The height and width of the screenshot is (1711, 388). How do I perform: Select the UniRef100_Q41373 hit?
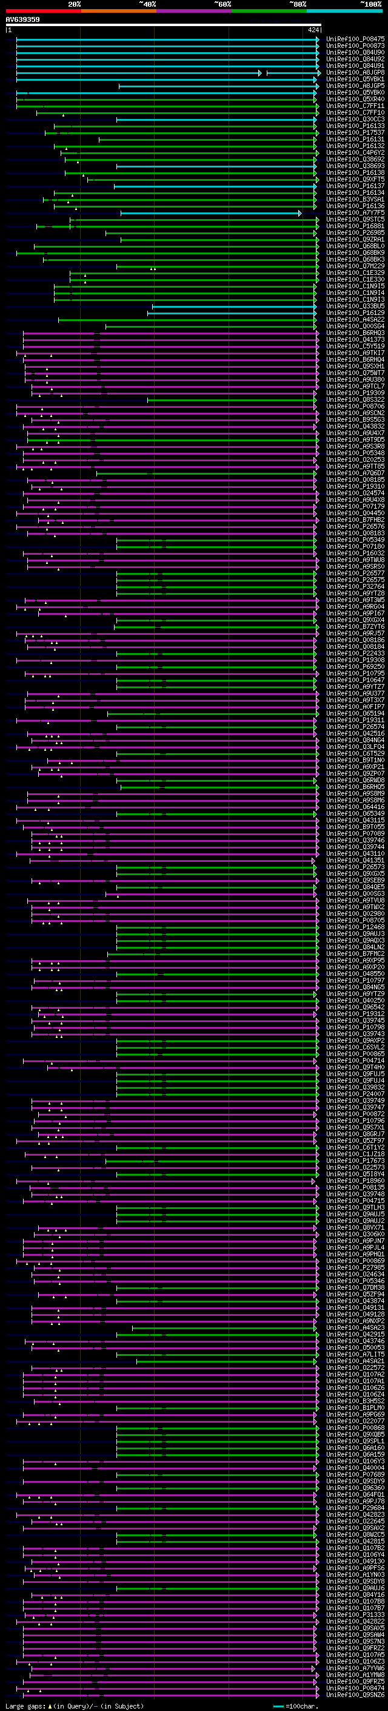pos(355,339)
